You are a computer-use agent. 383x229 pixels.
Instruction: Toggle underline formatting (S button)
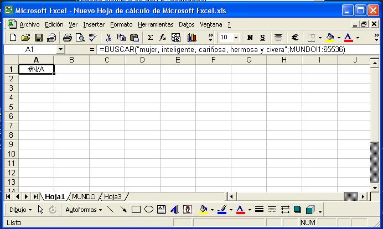click(x=262, y=38)
